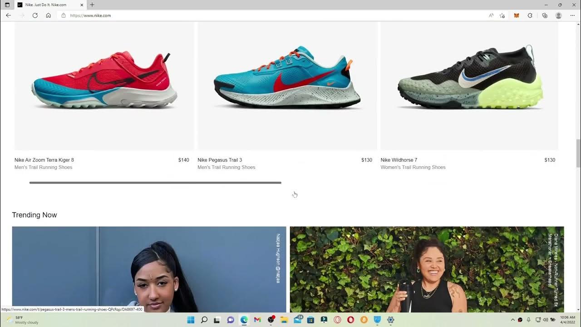Open File Explorer from the taskbar
This screenshot has height=327, width=581.
284,320
